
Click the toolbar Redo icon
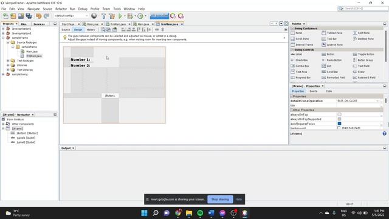46,16
